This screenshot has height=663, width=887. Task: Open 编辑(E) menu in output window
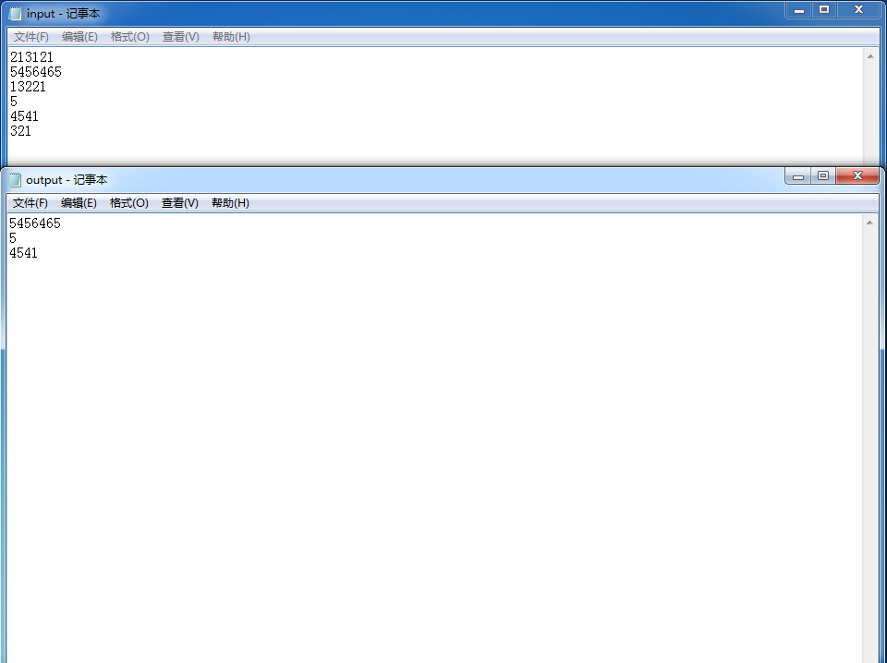[79, 203]
